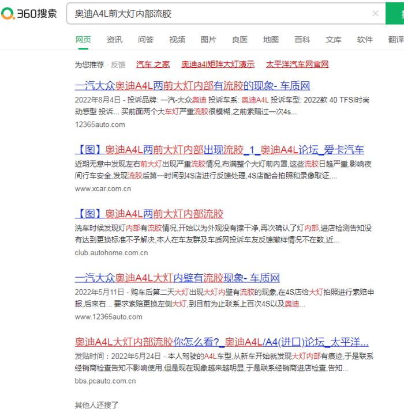Click the www.12365auto.com source URL

[x=109, y=317]
